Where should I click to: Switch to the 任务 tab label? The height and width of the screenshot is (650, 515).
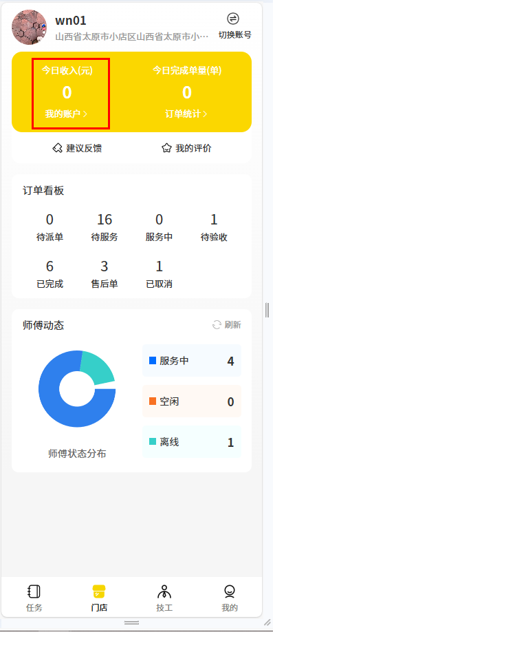pyautogui.click(x=34, y=608)
